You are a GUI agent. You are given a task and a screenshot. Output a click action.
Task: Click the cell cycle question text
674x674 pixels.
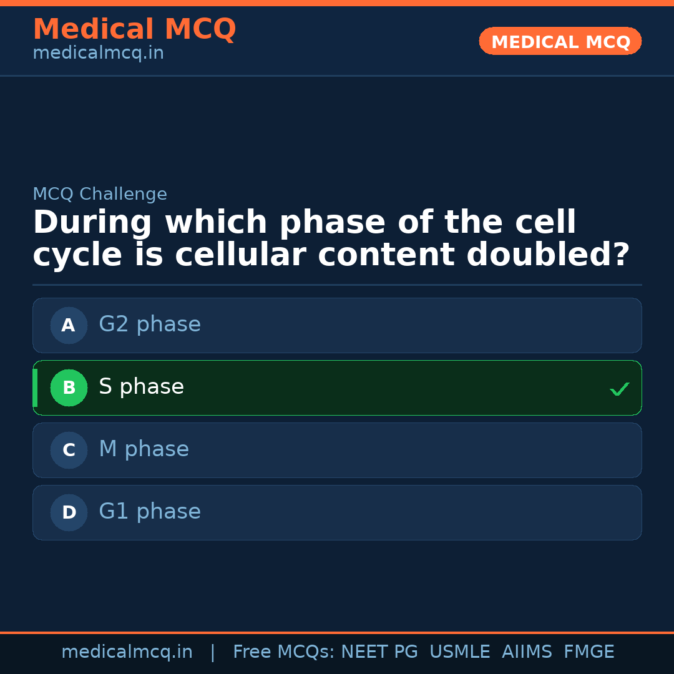click(331, 238)
